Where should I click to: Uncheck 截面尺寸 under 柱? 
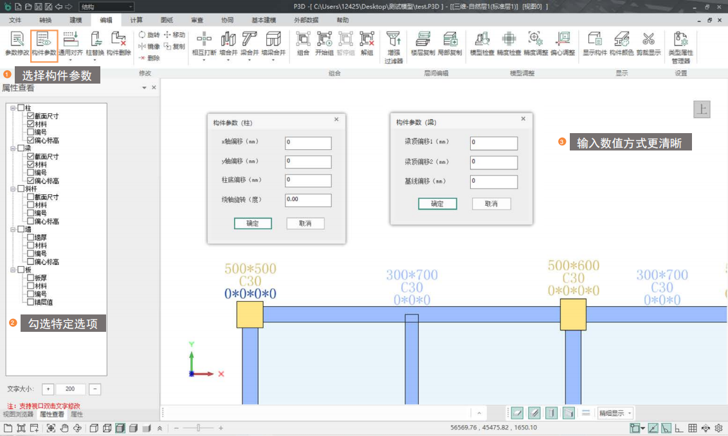click(x=30, y=116)
